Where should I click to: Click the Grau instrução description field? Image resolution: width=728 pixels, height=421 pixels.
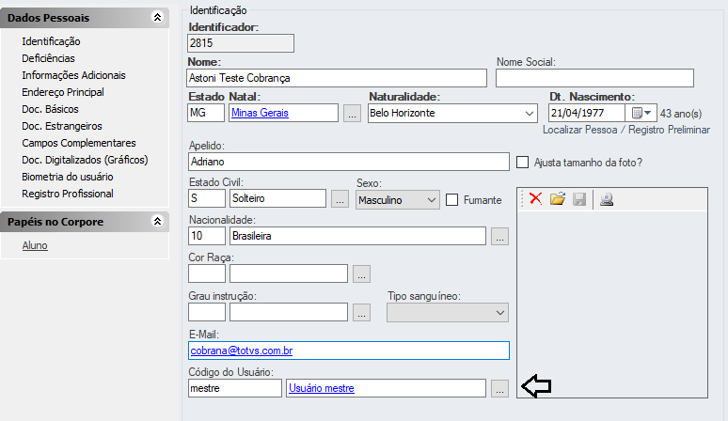289,312
